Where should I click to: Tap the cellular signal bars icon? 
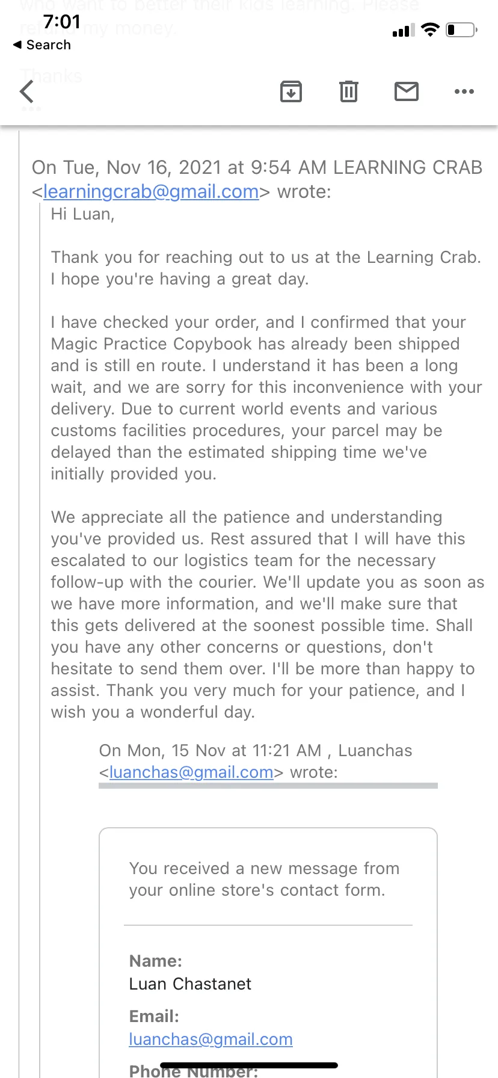pyautogui.click(x=404, y=30)
